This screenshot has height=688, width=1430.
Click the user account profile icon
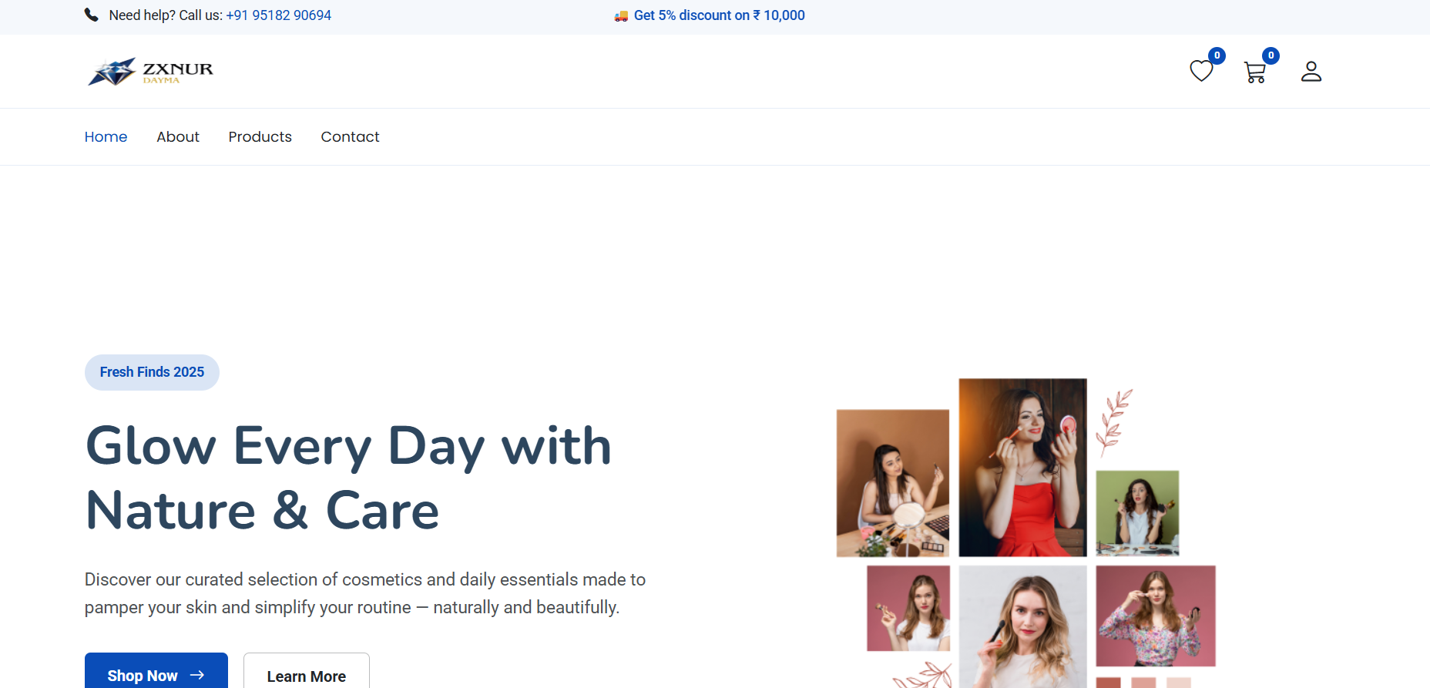coord(1311,72)
